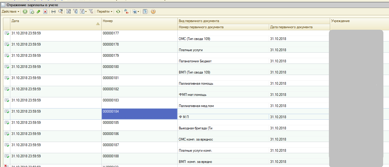Viewport: 389px width, 167px height.
Task: Click the date interval setup icon
Action: [x=53, y=11]
